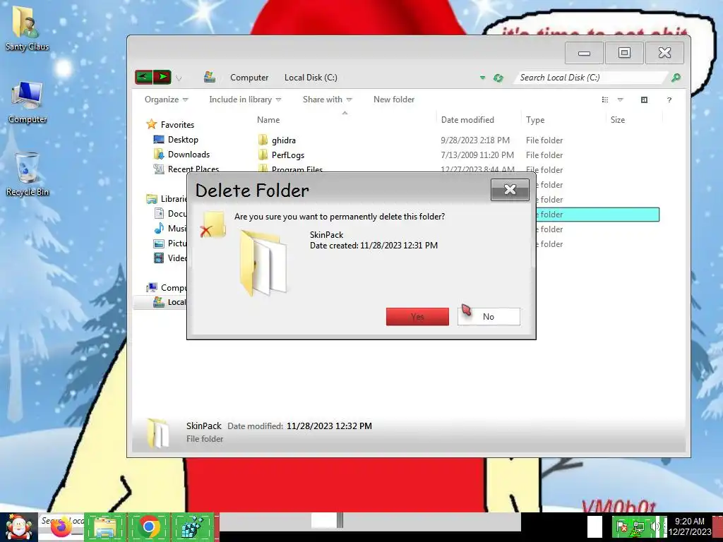Open the Organize menu
This screenshot has width=723, height=542.
(x=166, y=100)
